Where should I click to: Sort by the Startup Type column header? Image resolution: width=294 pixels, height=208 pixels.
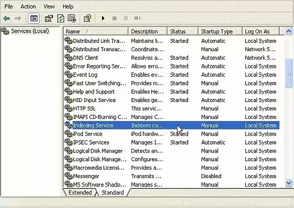click(220, 31)
